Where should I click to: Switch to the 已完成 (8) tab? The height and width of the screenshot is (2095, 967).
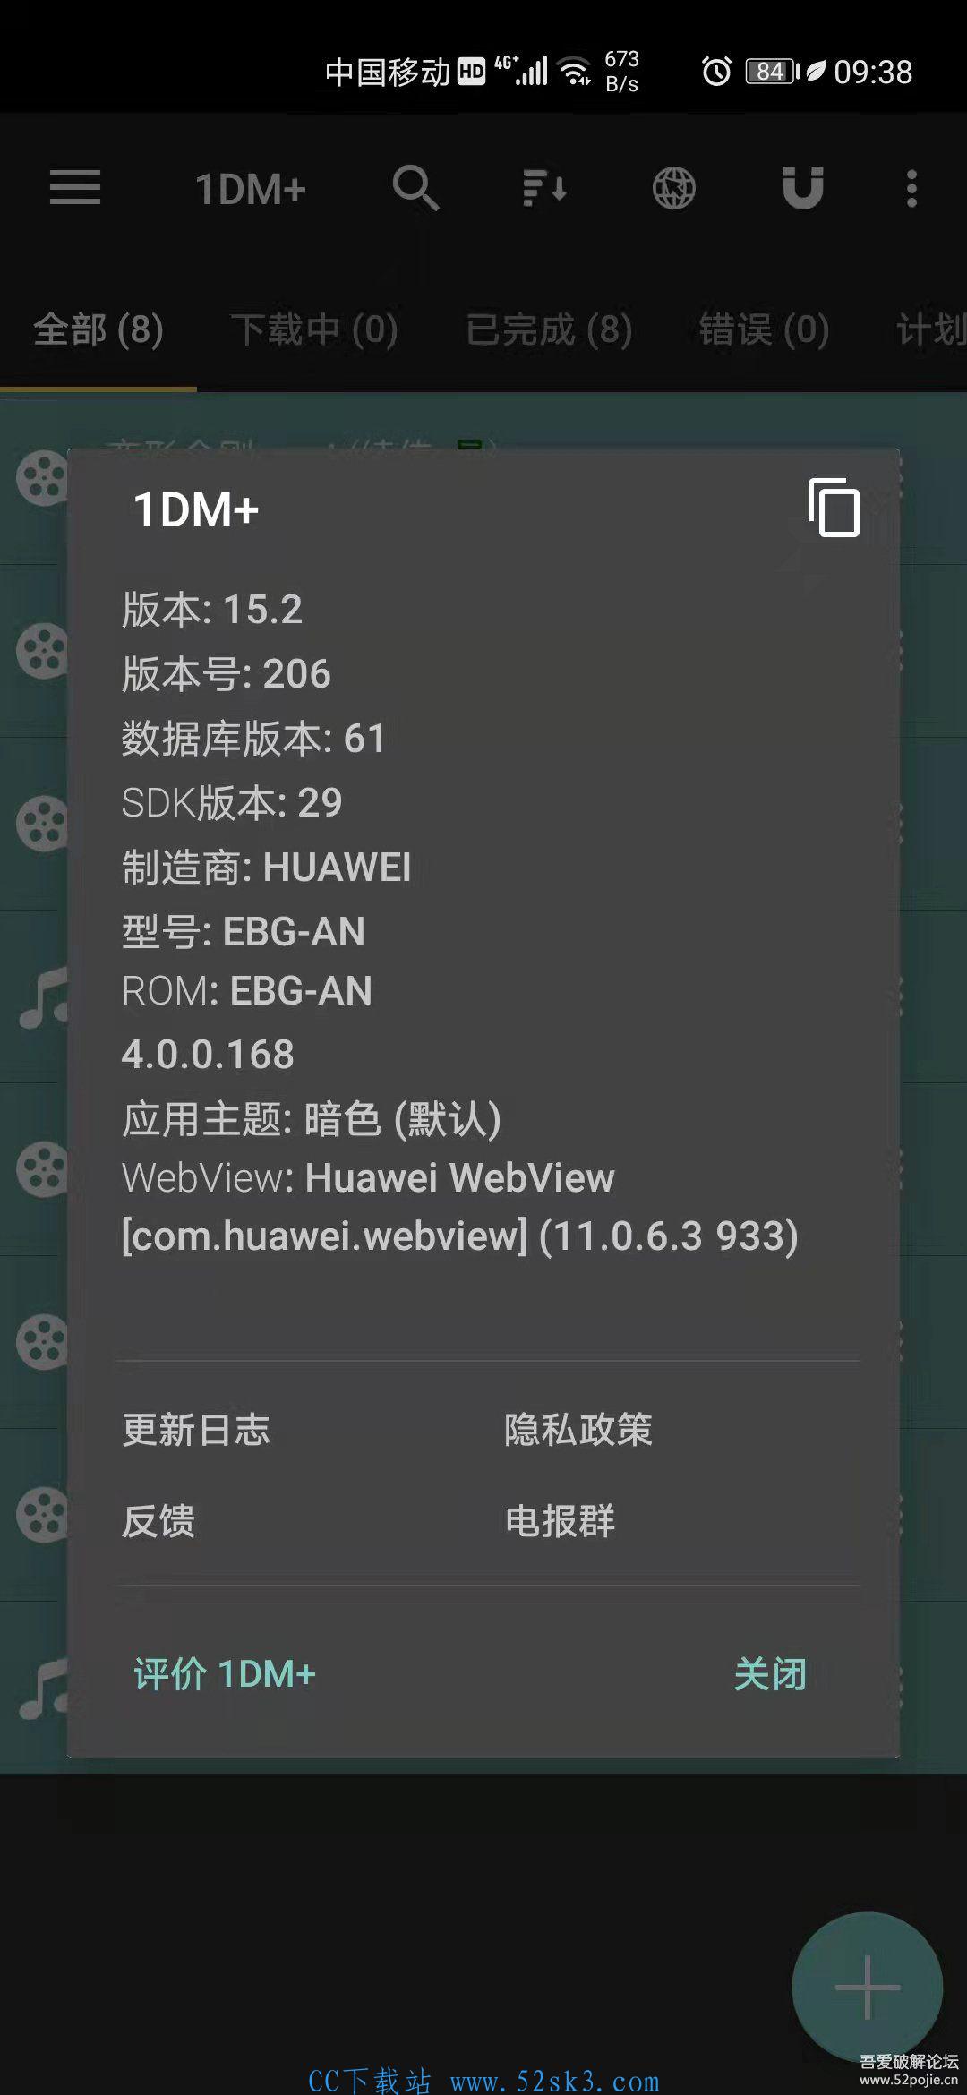pos(549,329)
